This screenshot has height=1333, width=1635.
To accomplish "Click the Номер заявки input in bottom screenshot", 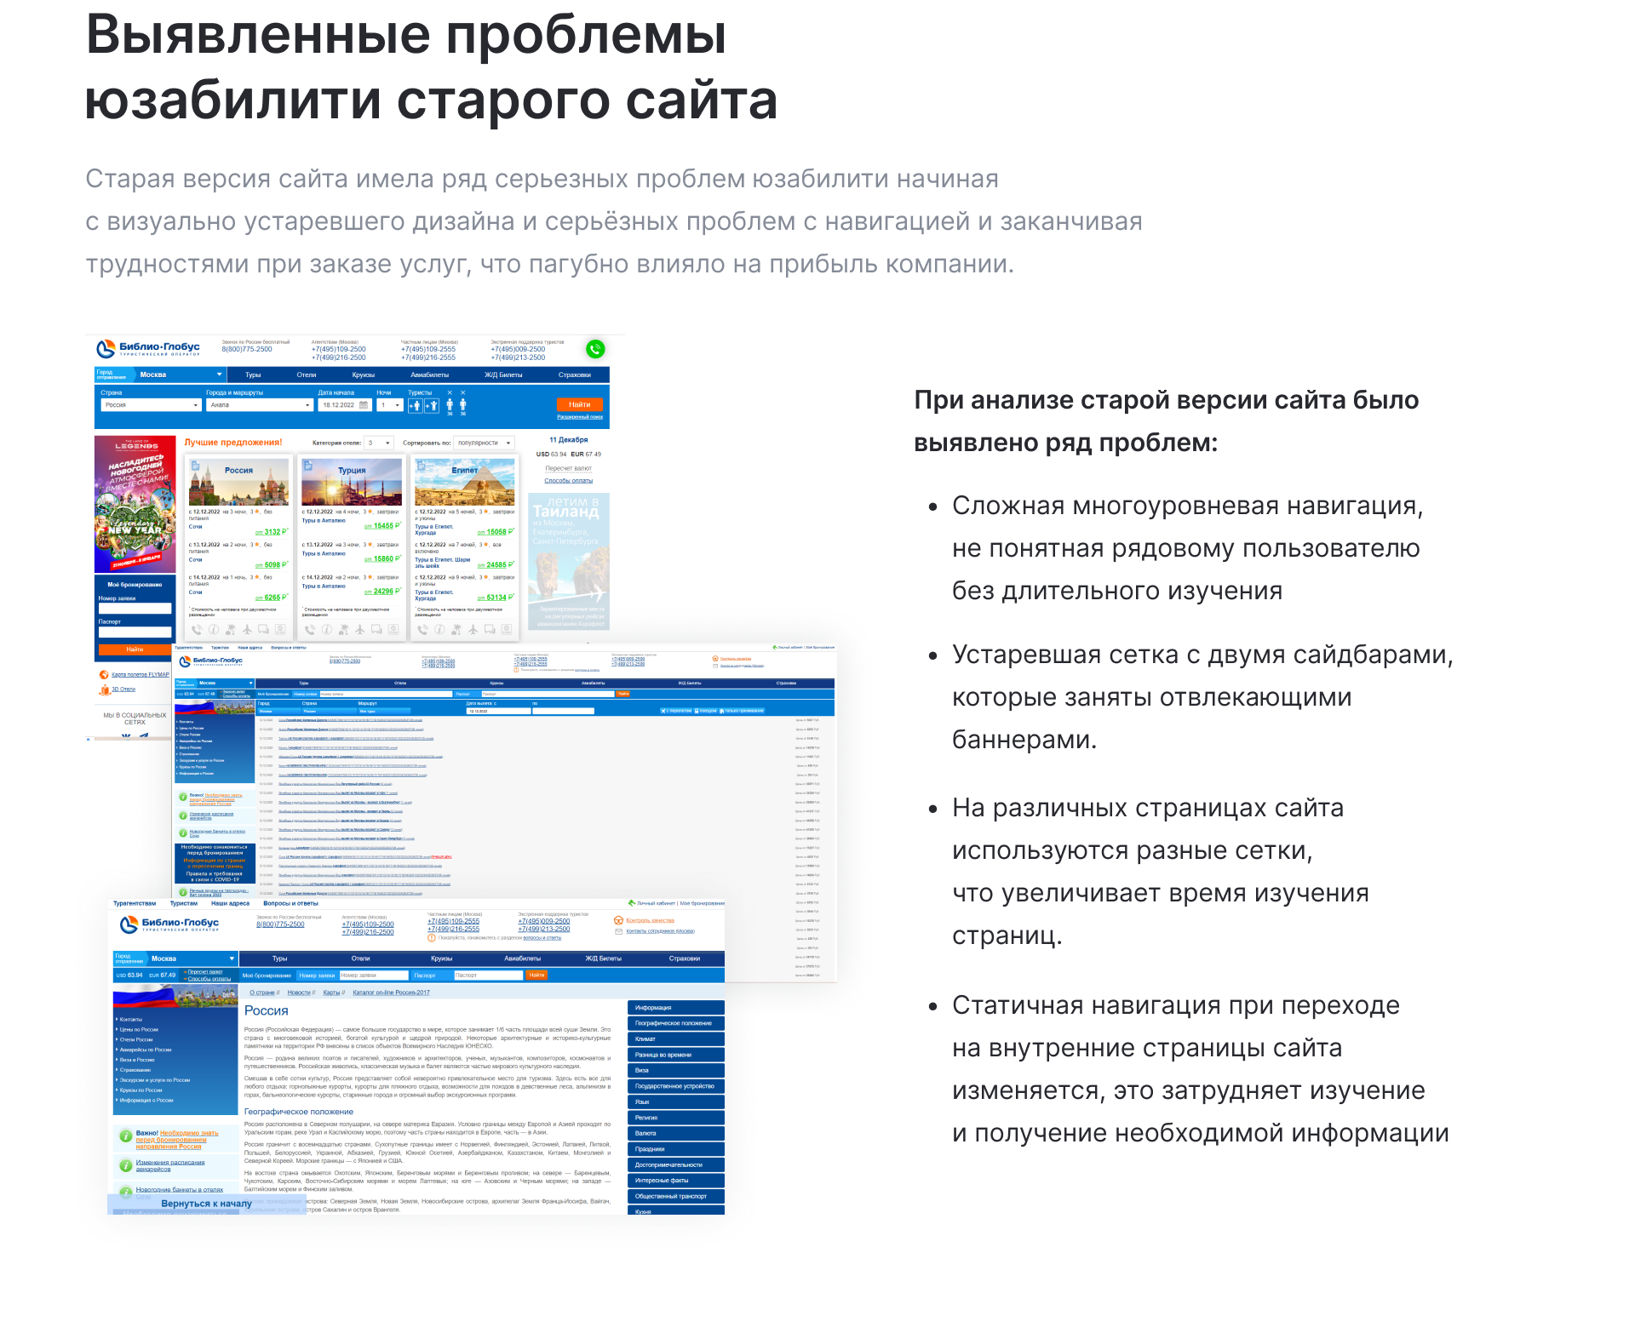I will tap(373, 975).
